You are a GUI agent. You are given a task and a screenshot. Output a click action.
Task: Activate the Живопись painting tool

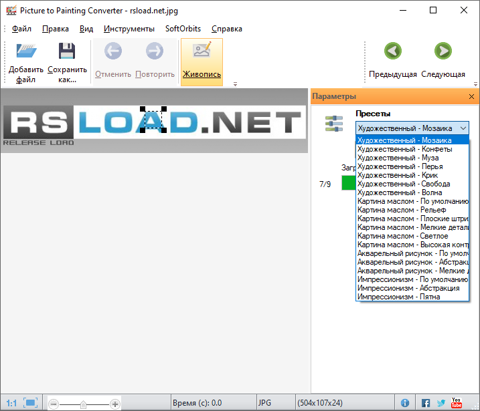point(202,62)
